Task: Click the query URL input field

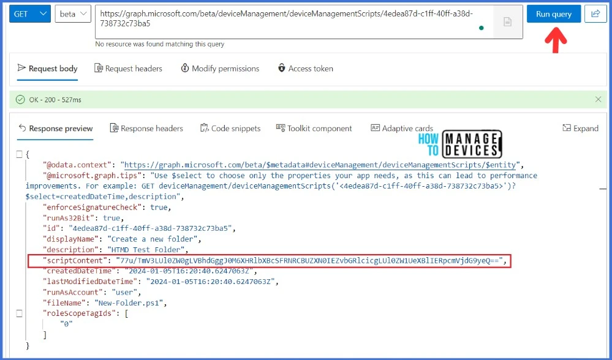Action: pos(294,22)
